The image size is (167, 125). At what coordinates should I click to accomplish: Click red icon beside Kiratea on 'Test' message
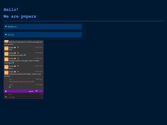[x=18, y=48]
